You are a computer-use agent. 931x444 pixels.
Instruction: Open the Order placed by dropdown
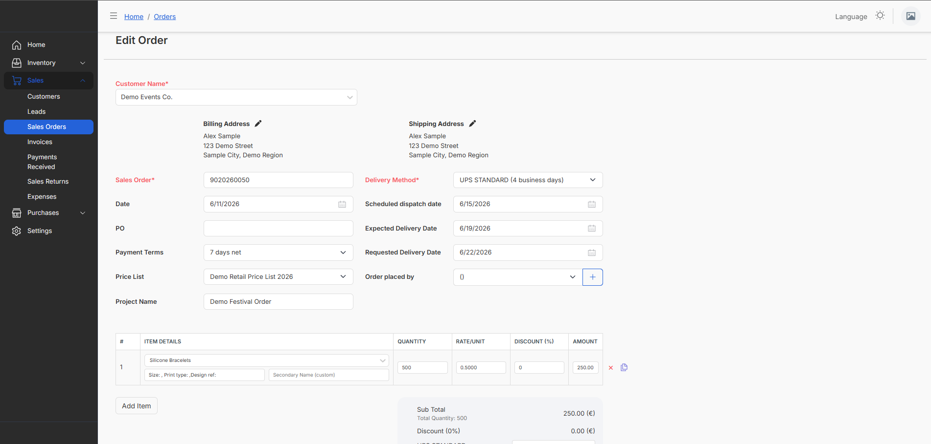coord(518,277)
